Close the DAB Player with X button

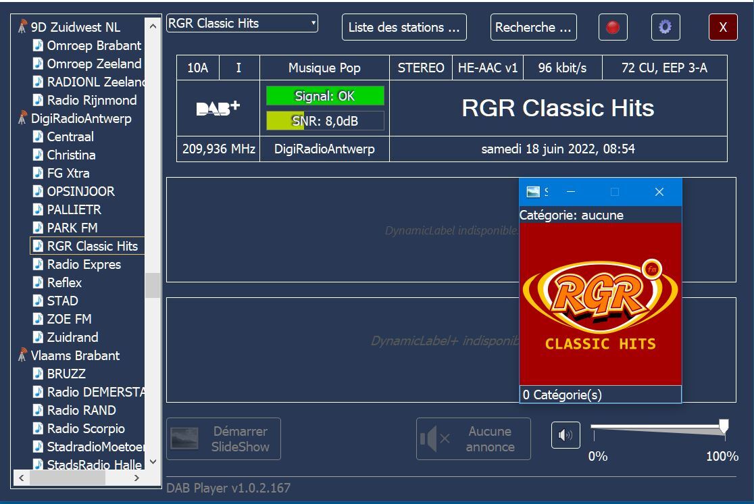pyautogui.click(x=723, y=28)
